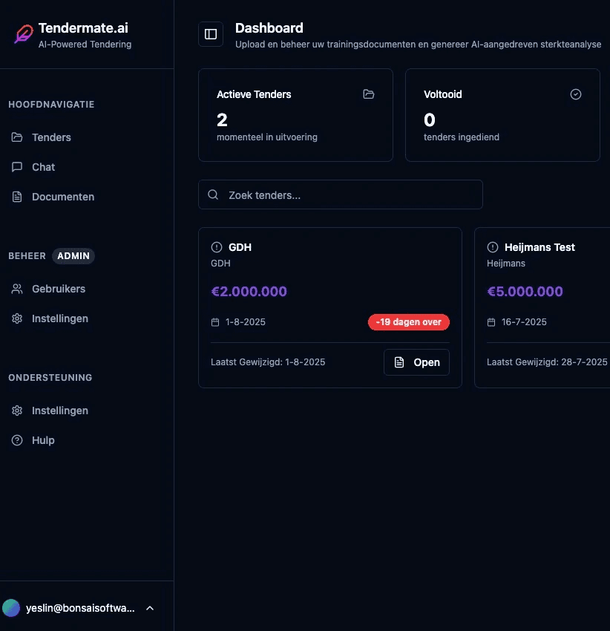
Task: Select the Gebruikers user management icon
Action: [16, 289]
